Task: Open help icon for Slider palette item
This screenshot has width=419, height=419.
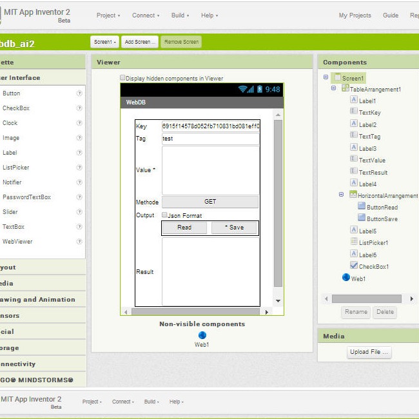Action: tap(79, 212)
